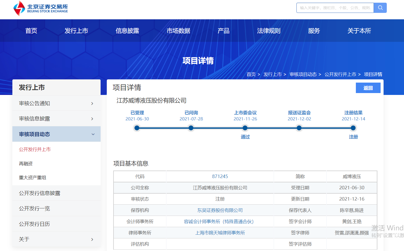Click 审核项目动态 in the breadcrumb
This screenshot has width=404, height=251.
tap(303, 74)
